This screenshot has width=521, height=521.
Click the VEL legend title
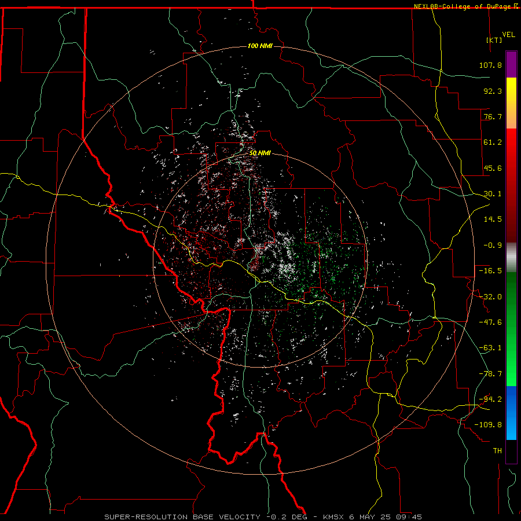[x=508, y=35]
